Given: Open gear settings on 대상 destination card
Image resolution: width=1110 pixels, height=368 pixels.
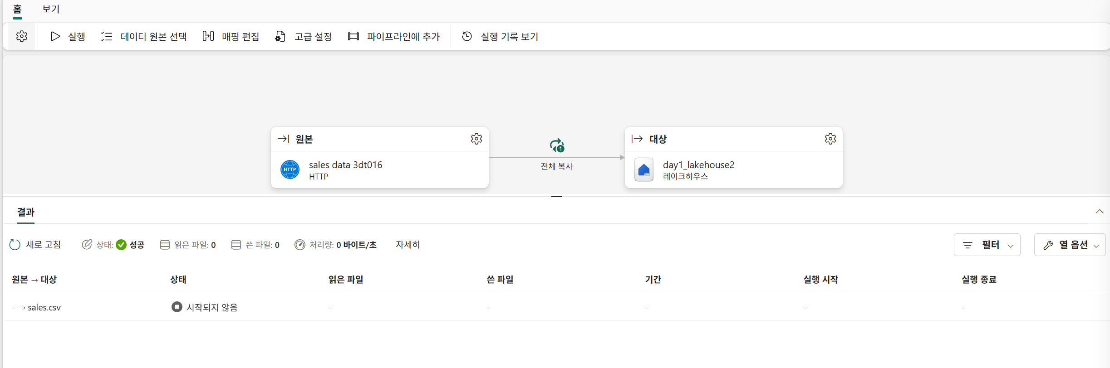Looking at the screenshot, I should pyautogui.click(x=830, y=139).
